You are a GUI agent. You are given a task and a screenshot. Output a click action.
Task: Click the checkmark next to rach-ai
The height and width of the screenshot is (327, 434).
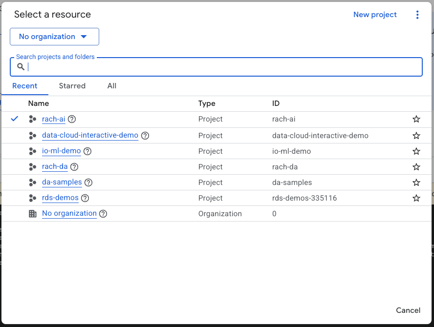pyautogui.click(x=15, y=119)
